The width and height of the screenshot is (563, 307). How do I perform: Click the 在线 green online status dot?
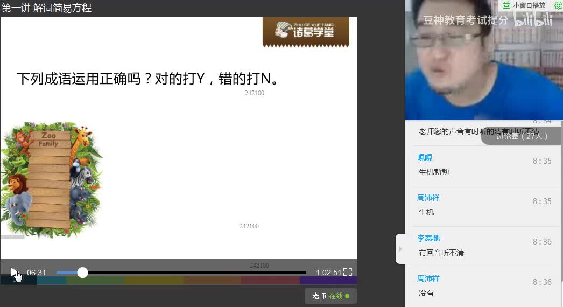347,296
